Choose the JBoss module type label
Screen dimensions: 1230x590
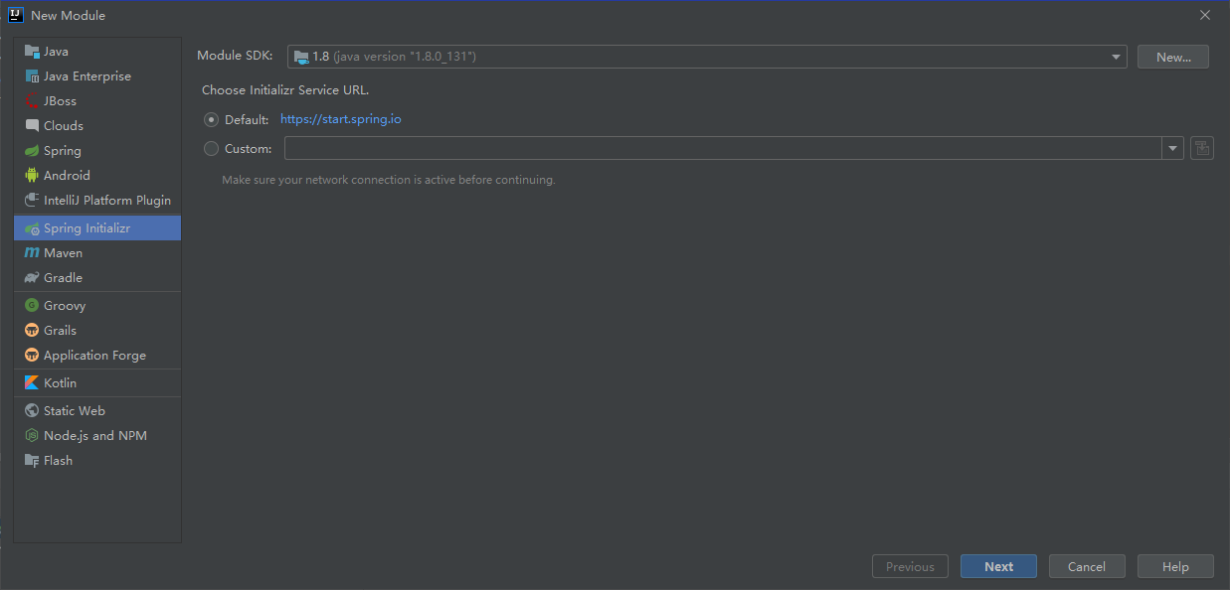point(60,101)
